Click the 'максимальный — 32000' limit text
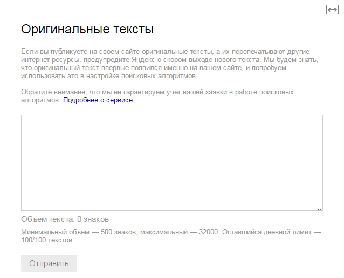This screenshot has width=344, height=278. pyautogui.click(x=180, y=232)
